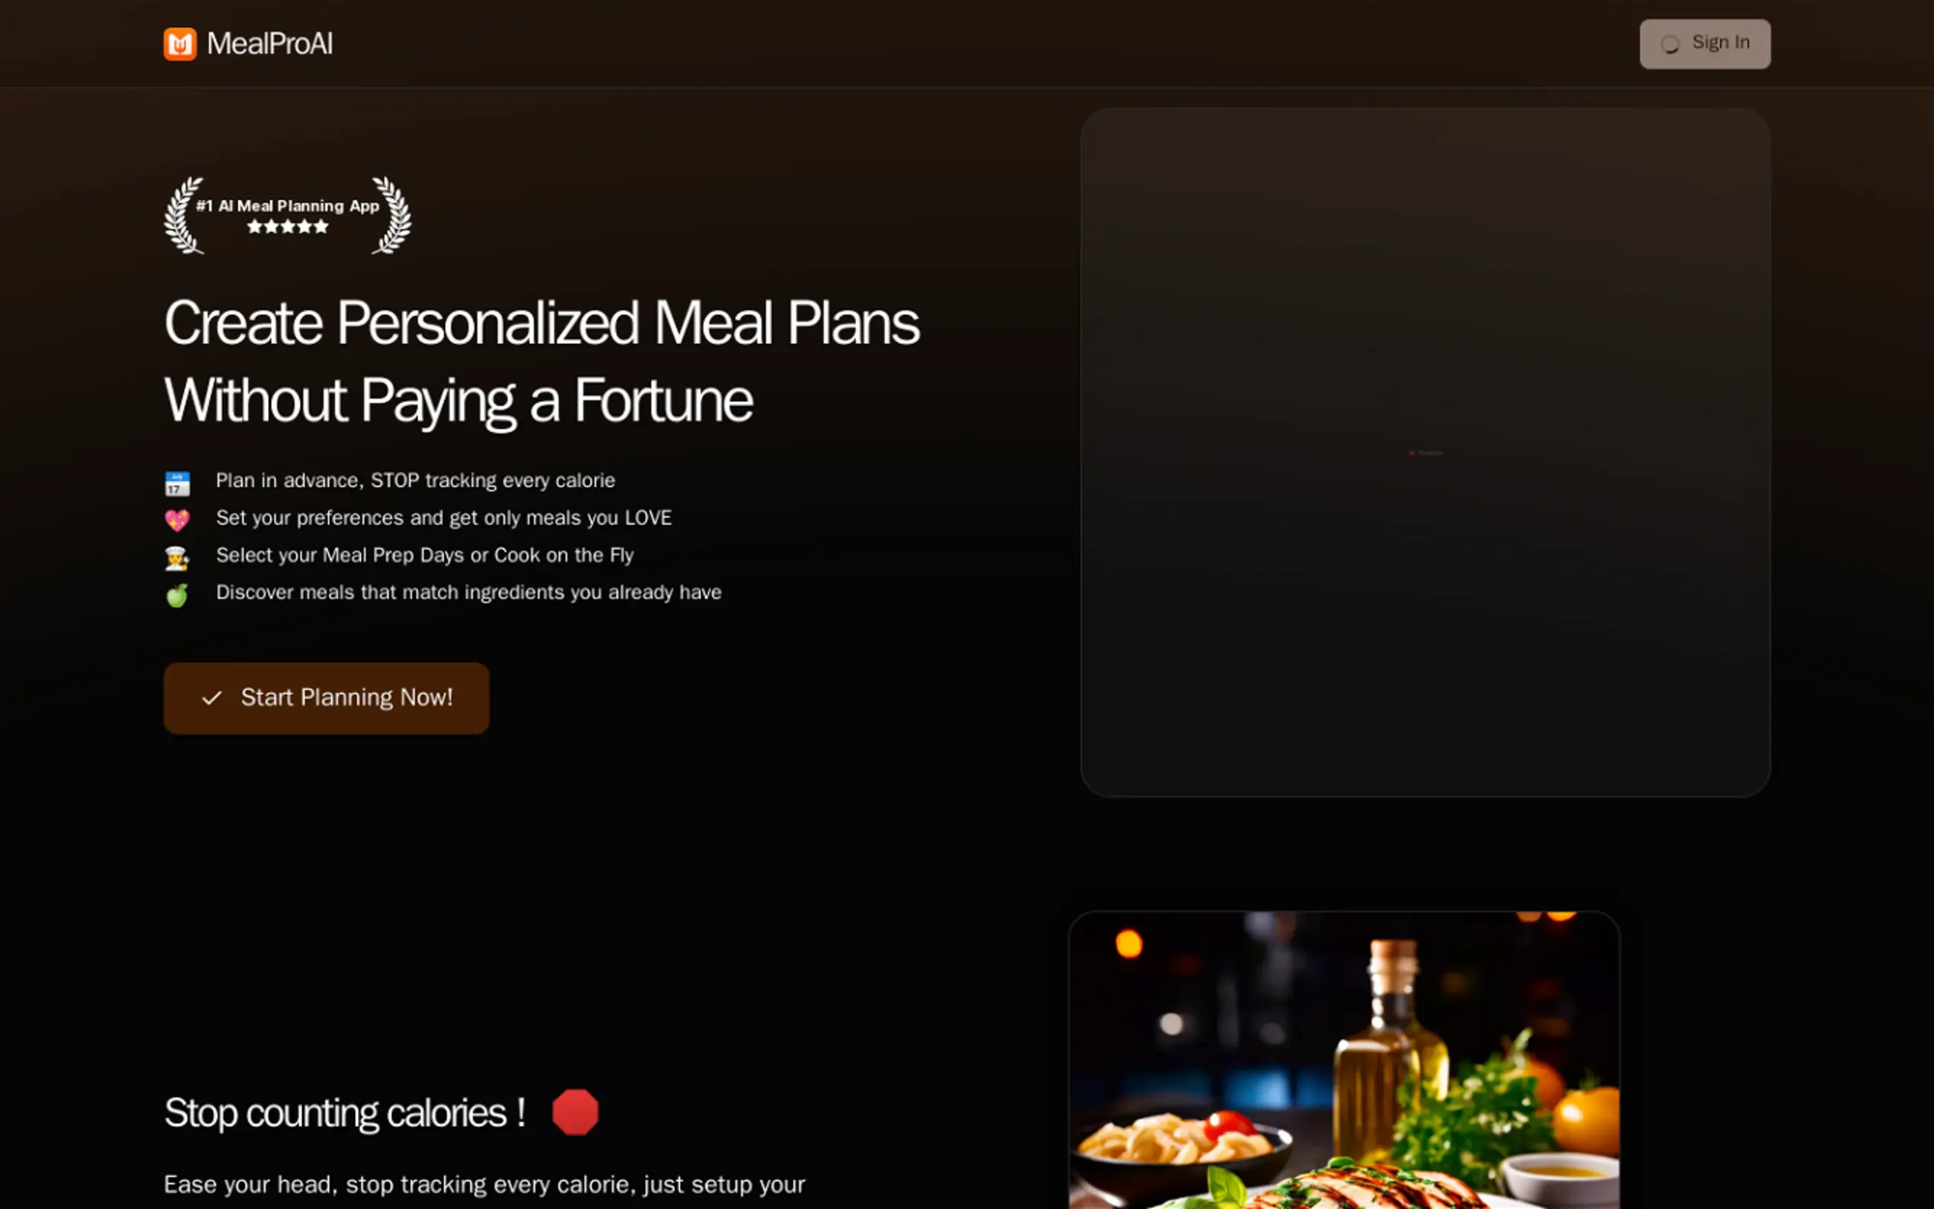The width and height of the screenshot is (1934, 1209).
Task: Click the loading spinner in Sign In
Action: point(1669,44)
